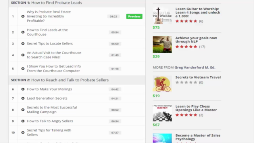254x143 pixels.
Task: Play icon beside Secret Tips to Locate Sellers
Action: (x=23, y=43)
